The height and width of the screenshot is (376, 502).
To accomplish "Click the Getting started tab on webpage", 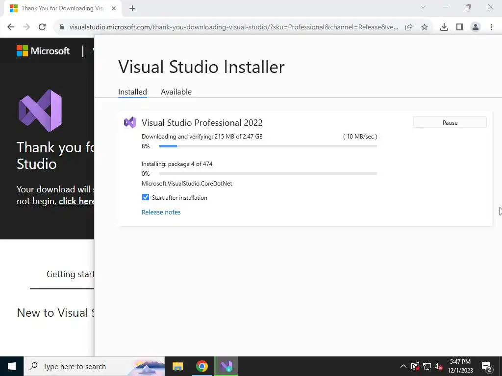I will [70, 274].
